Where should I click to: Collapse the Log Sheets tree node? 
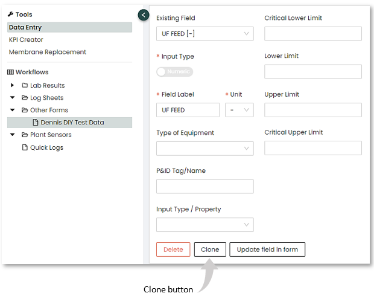coord(13,98)
